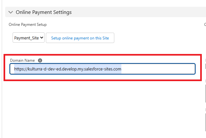The image size is (206, 138).
Task: Click empty space after the domain URL
Action: pos(158,69)
